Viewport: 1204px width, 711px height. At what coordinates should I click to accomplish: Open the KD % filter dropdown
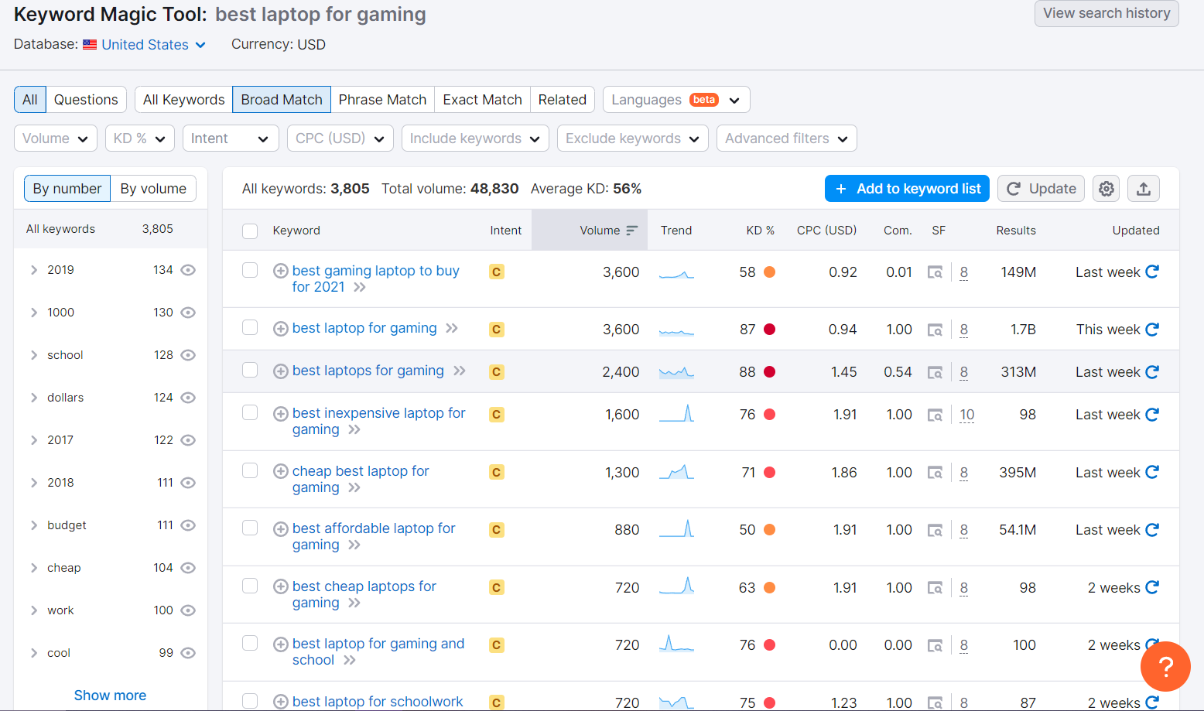[139, 138]
